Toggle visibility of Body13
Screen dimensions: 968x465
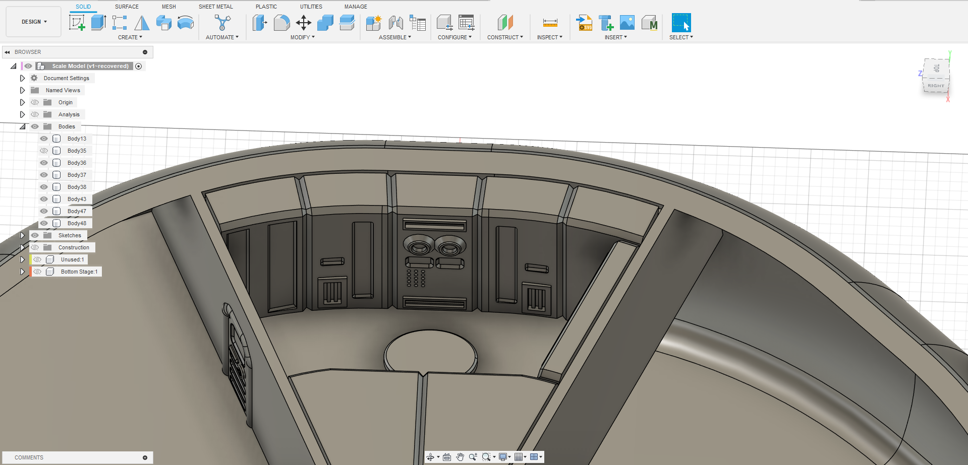(x=44, y=139)
